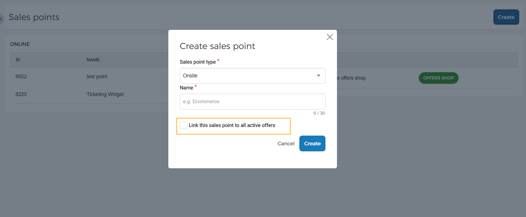The width and height of the screenshot is (526, 217).
Task: Select the test point row
Action: click(x=89, y=77)
